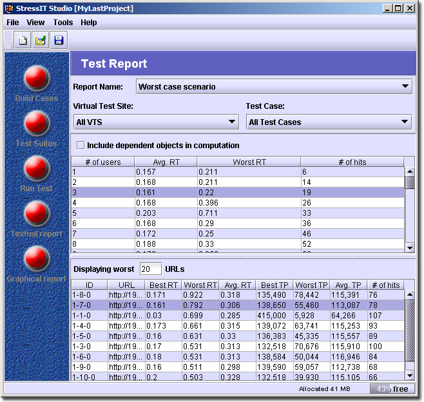Sort users table by Worst RT header
This screenshot has height=402, width=424.
coord(249,162)
